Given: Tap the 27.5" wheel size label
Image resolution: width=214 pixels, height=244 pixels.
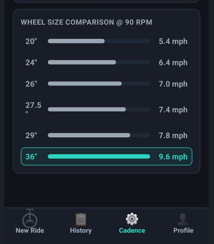Looking at the screenshot, I should [33, 108].
